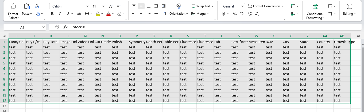Decrease the cell indent

(x=156, y=6)
